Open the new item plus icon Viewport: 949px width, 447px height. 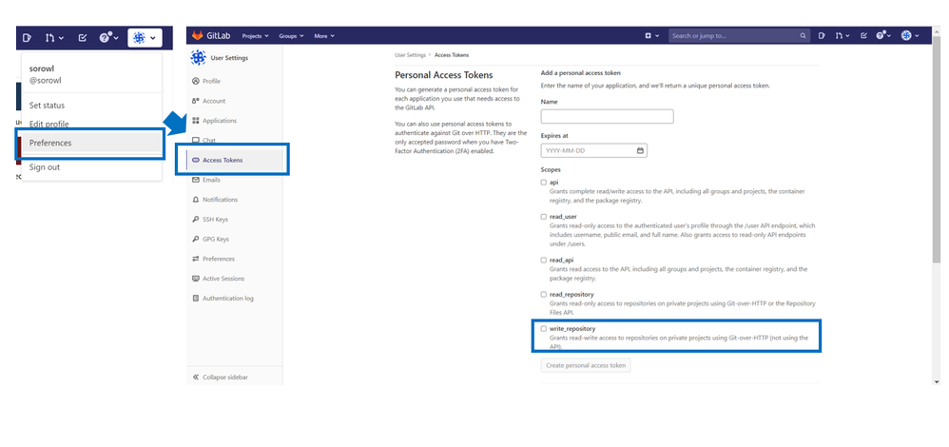[x=649, y=36]
